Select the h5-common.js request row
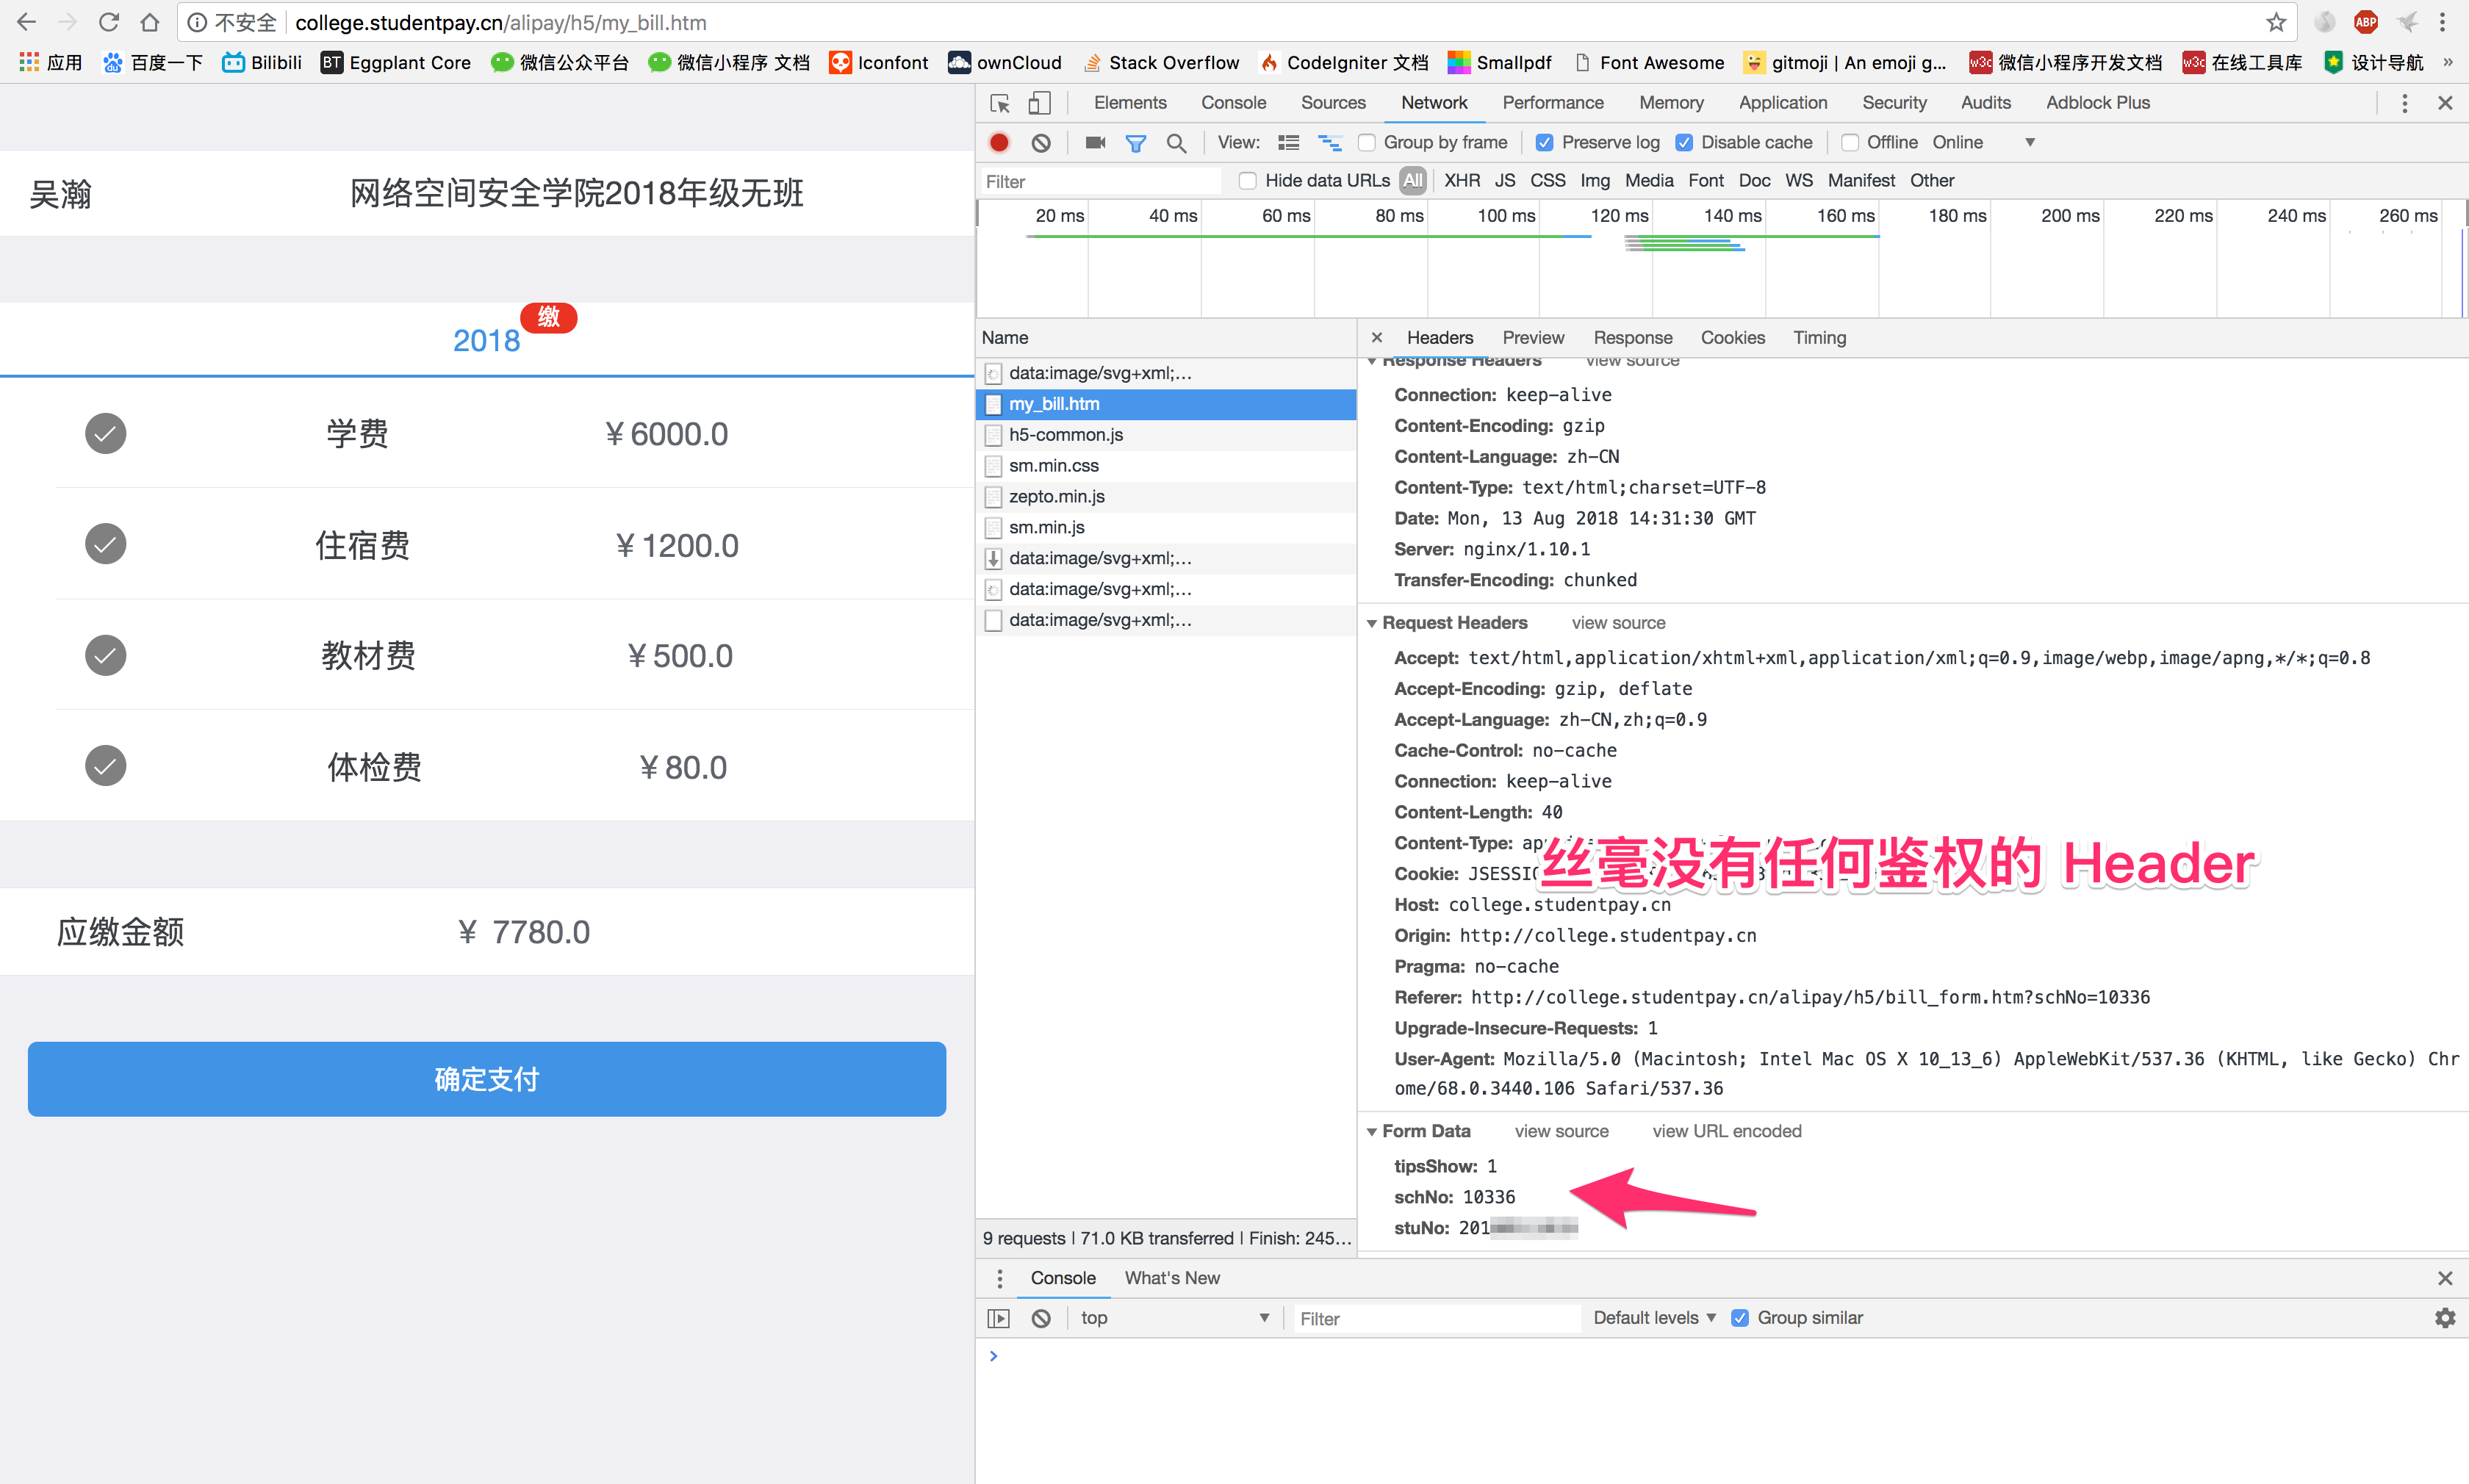 (x=1065, y=435)
